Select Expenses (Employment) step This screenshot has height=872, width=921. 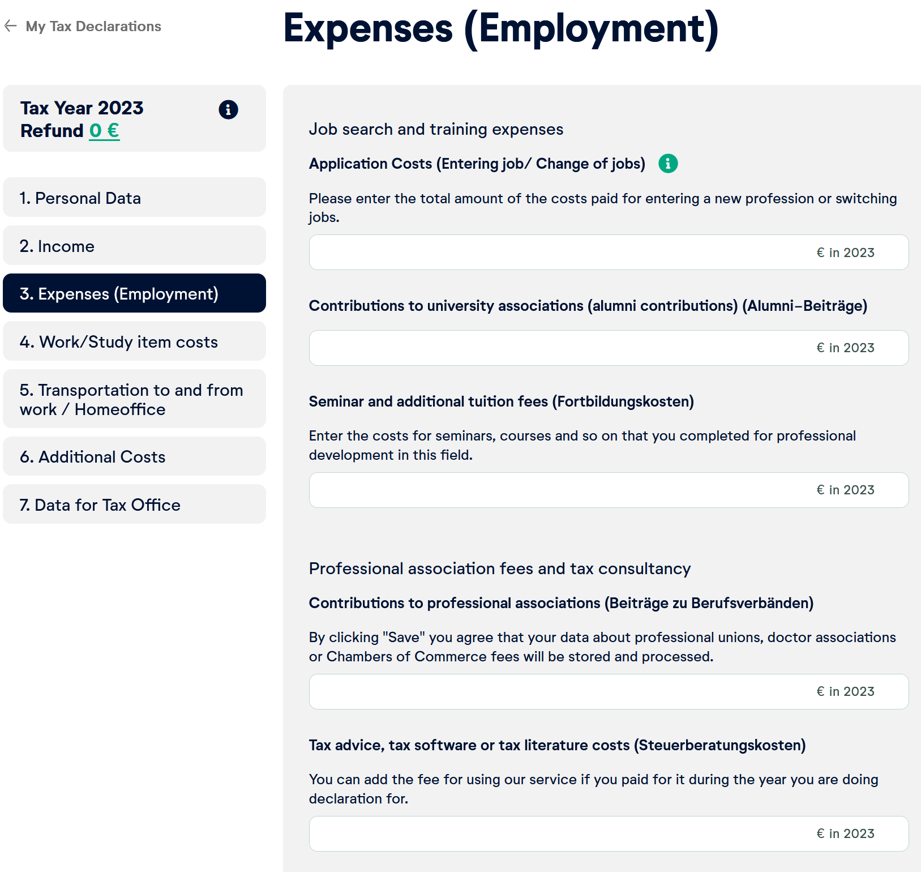[134, 293]
